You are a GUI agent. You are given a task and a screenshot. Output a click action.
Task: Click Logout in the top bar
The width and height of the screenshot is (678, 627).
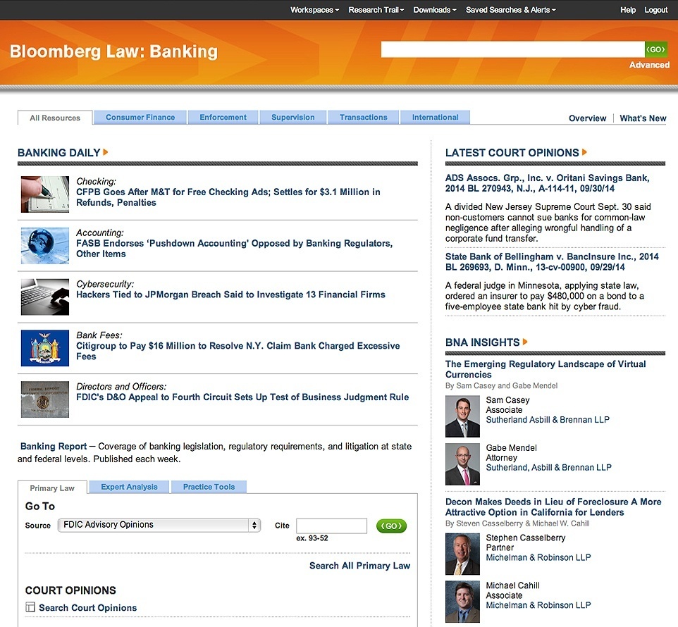point(656,10)
